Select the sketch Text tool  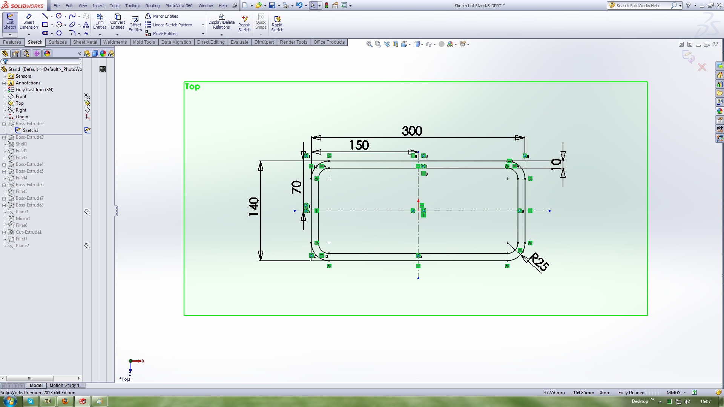[86, 24]
